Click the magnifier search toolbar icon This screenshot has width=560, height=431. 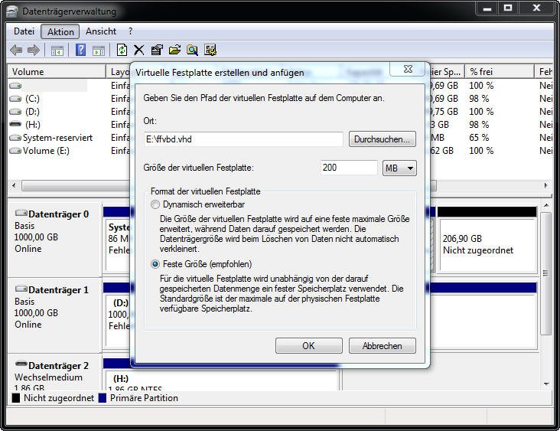coord(192,51)
